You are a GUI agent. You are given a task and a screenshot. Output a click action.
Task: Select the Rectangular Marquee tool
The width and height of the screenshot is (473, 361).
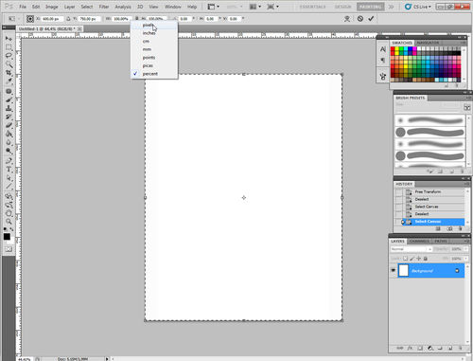tap(9, 47)
